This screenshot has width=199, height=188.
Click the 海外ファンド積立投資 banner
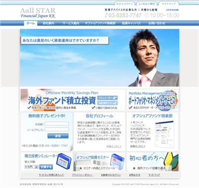coord(73,100)
